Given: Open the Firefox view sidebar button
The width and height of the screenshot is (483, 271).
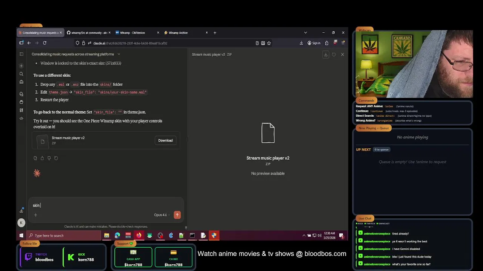Looking at the screenshot, I should click(21, 43).
